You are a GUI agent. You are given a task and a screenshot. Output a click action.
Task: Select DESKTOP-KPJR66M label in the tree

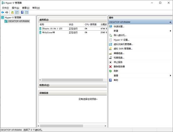(19, 21)
